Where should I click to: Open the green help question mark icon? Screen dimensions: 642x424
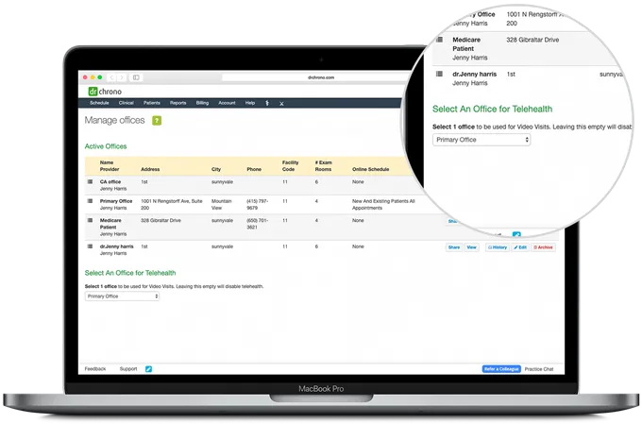(157, 121)
